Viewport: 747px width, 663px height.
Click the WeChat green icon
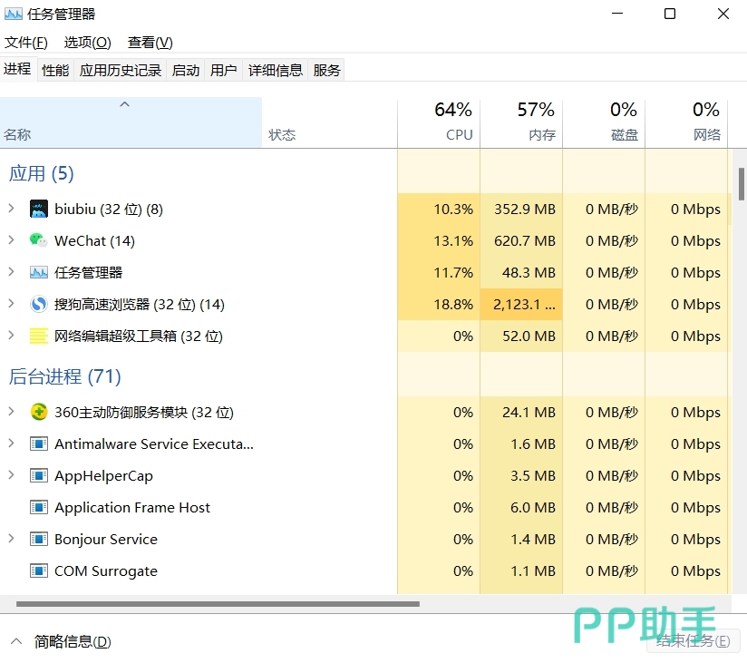pyautogui.click(x=38, y=241)
